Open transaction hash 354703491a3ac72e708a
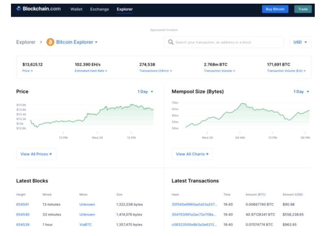This screenshot has width=329, height=236. 194,215
